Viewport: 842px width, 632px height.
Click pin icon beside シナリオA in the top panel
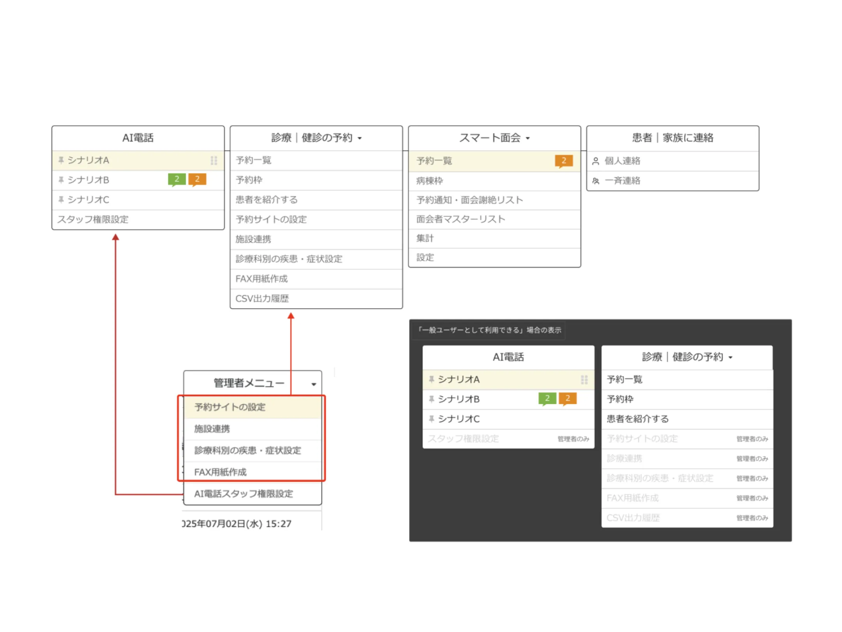tap(61, 160)
